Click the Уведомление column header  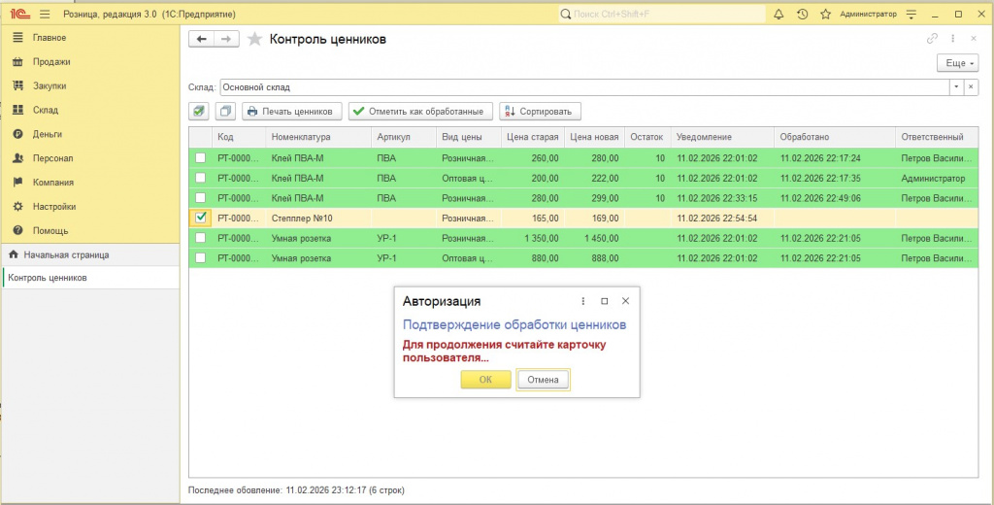click(722, 137)
